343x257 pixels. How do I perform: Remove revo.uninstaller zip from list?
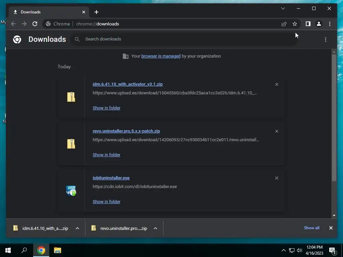point(277,131)
